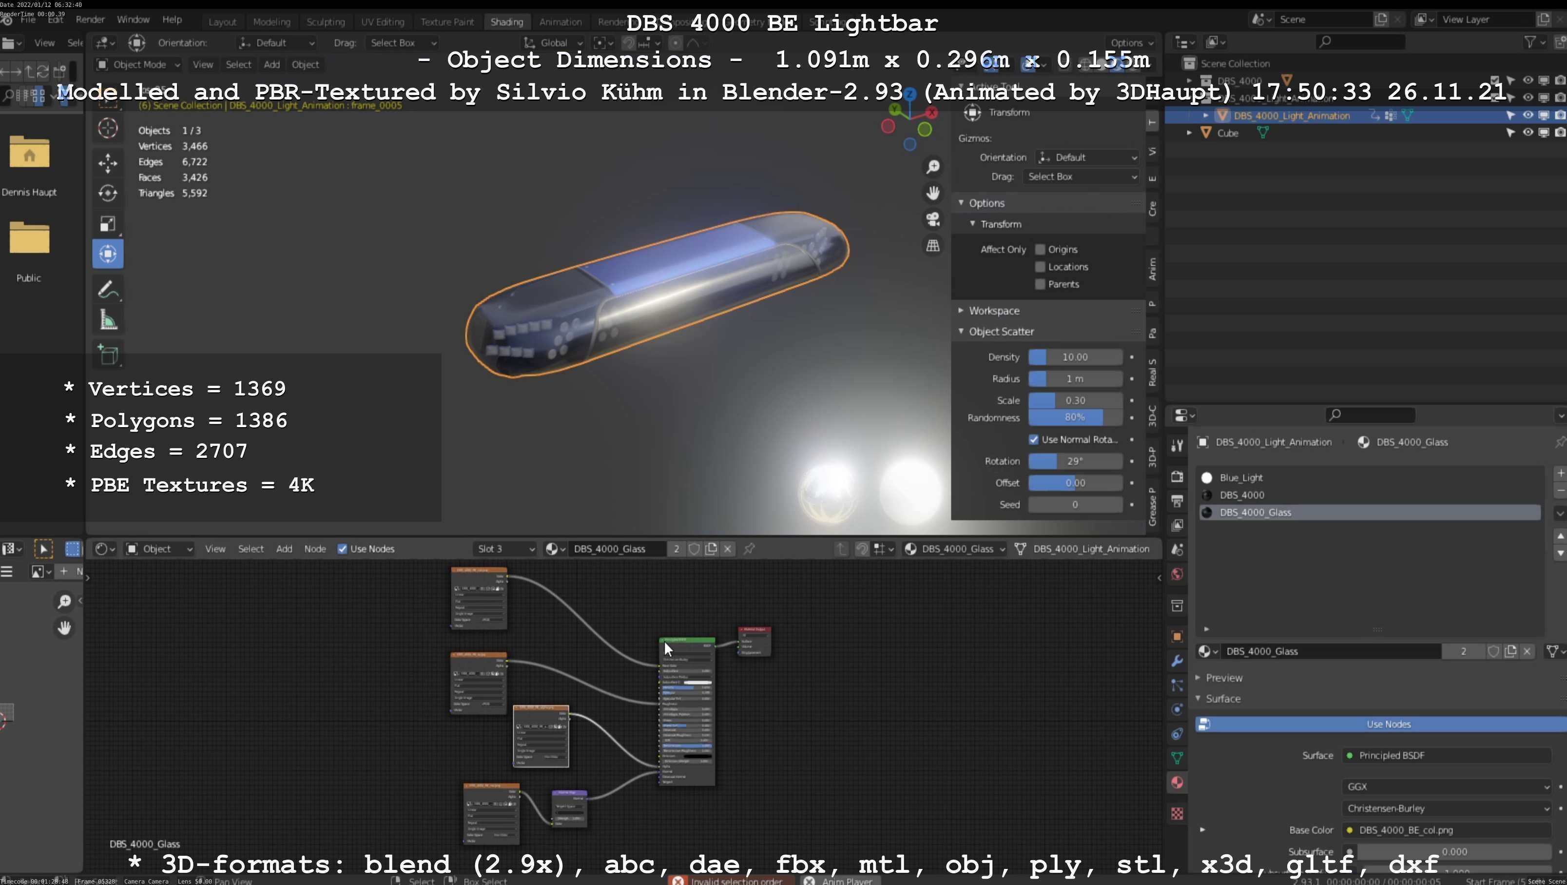Adjust the Density slider

[1075, 357]
